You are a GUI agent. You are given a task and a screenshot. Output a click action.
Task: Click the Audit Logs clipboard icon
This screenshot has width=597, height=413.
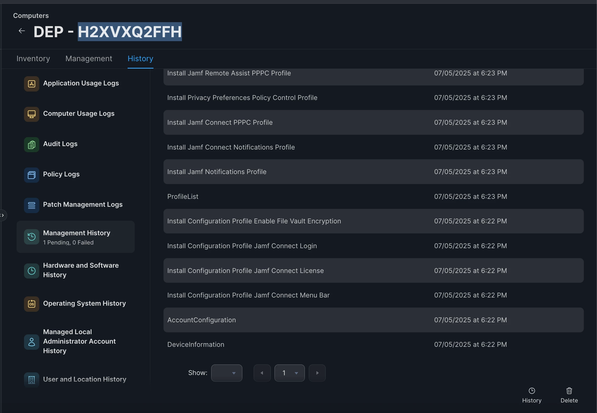click(32, 144)
